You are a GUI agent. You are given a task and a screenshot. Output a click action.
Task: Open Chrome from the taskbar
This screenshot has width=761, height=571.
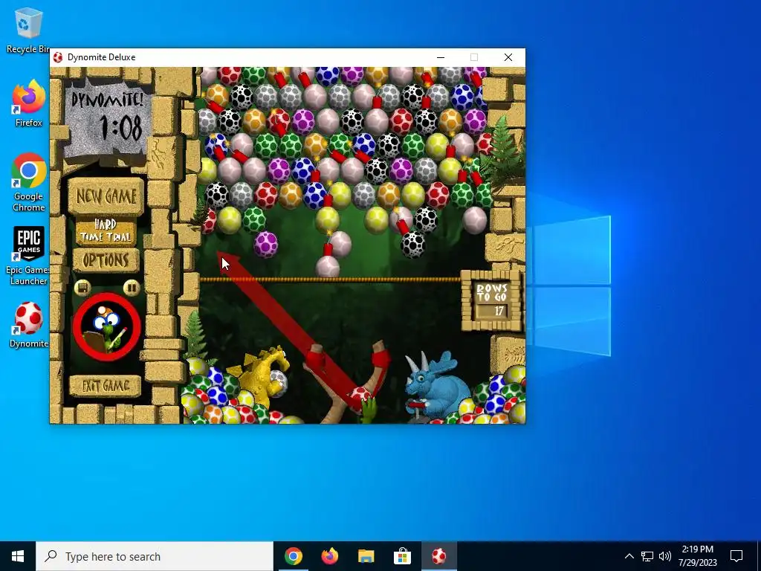coord(294,556)
